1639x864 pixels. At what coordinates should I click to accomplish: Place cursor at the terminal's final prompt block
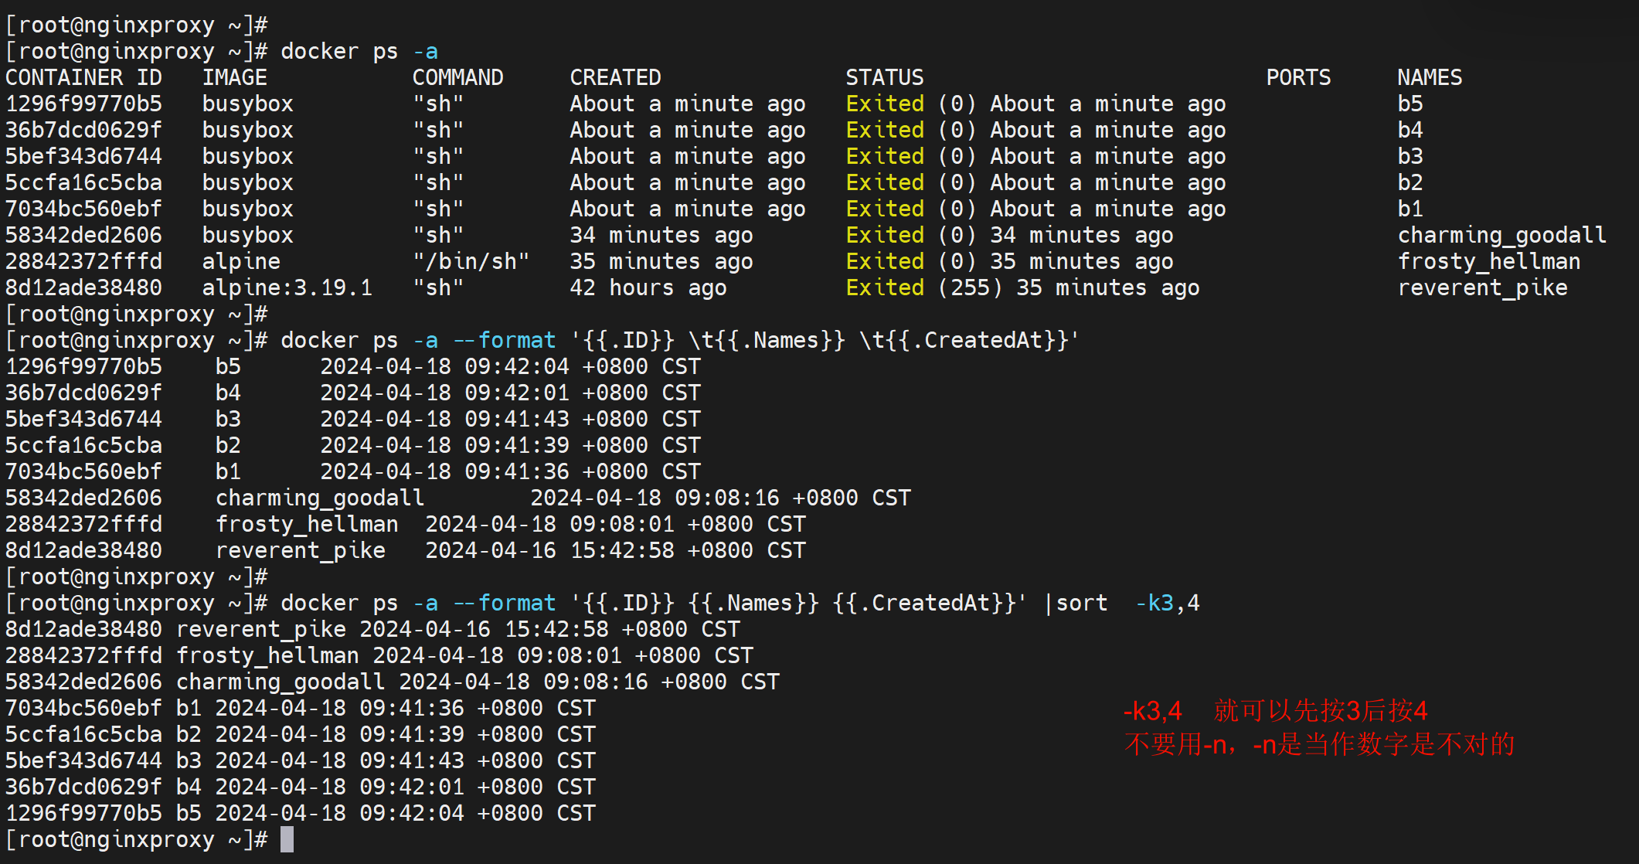tap(287, 839)
